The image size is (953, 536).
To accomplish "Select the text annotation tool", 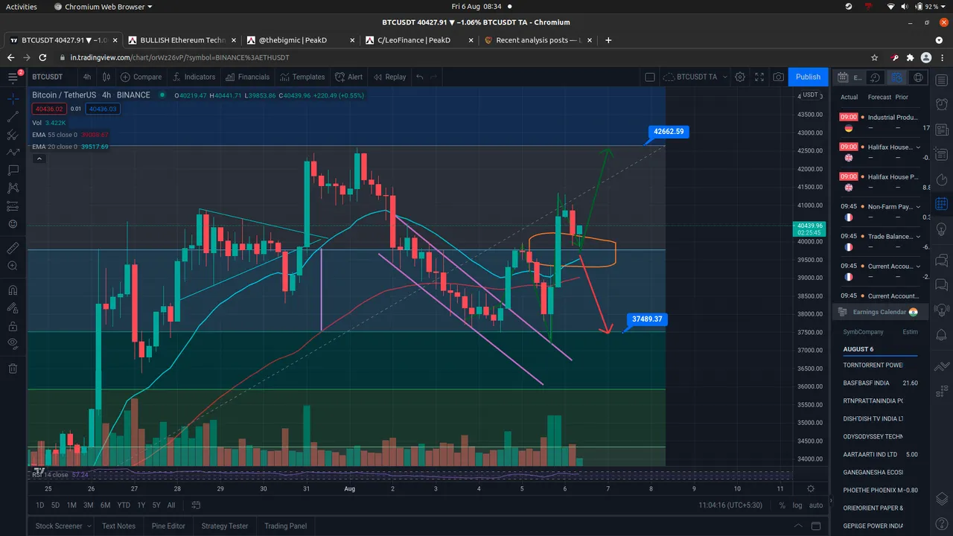I will pos(13,170).
